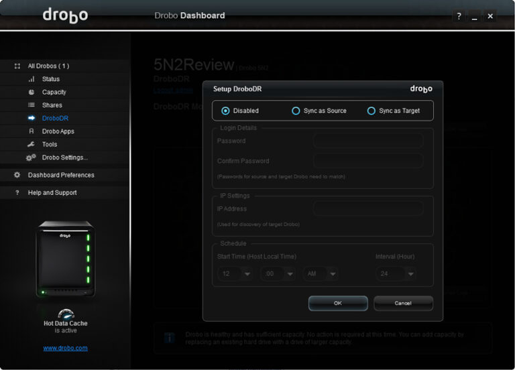Open All Drobos (1) in sidebar
Screen dimensions: 515x370
tap(48, 66)
